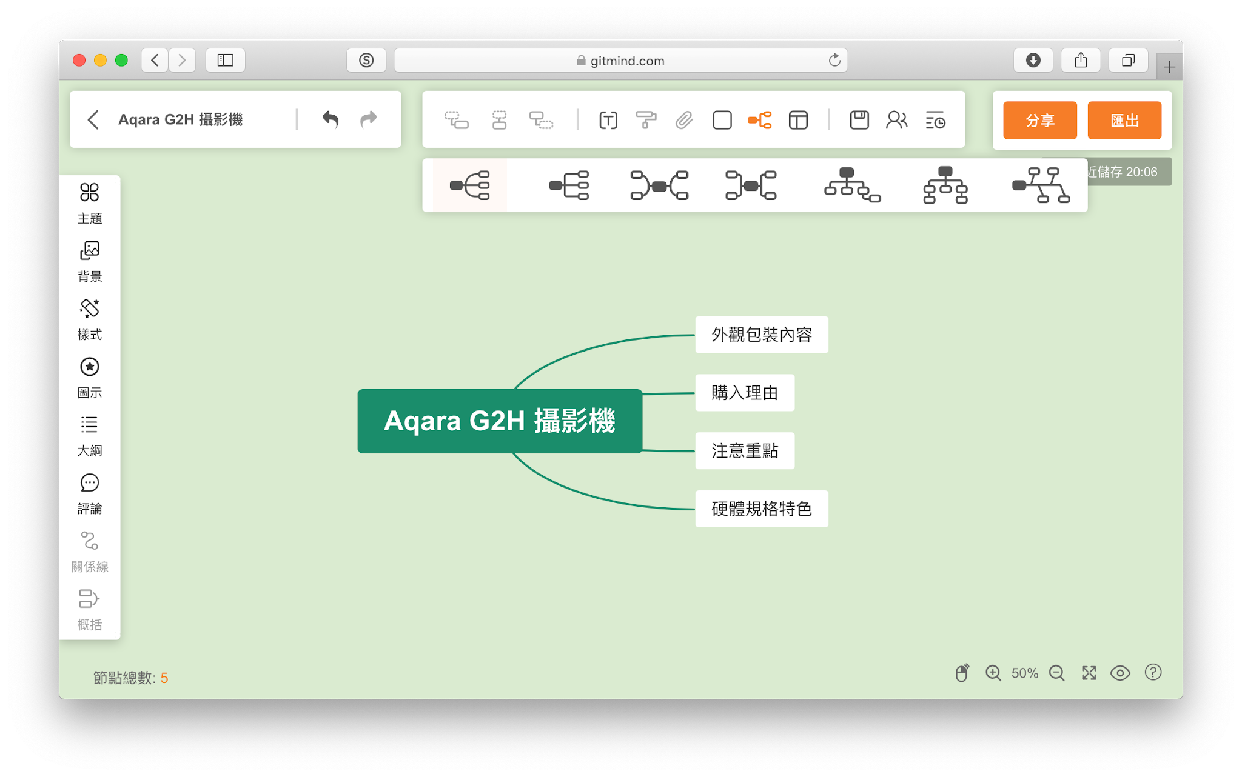Click the text [T] tool icon

(x=608, y=120)
